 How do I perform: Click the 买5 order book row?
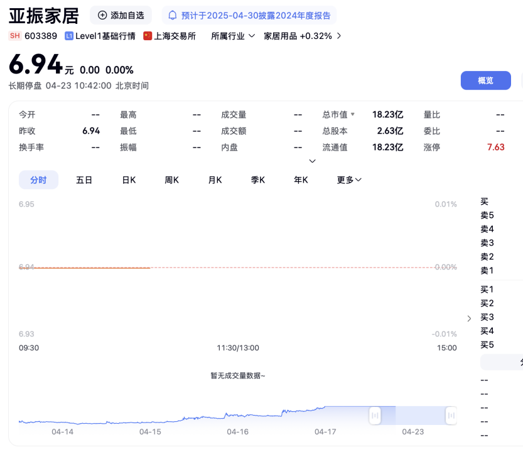(x=487, y=345)
